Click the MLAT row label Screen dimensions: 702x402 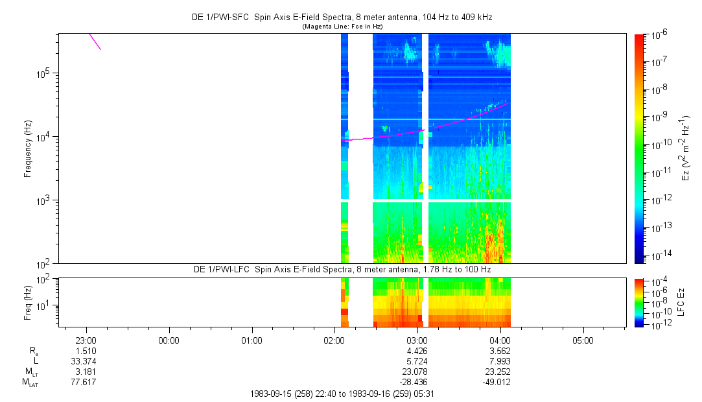(31, 383)
